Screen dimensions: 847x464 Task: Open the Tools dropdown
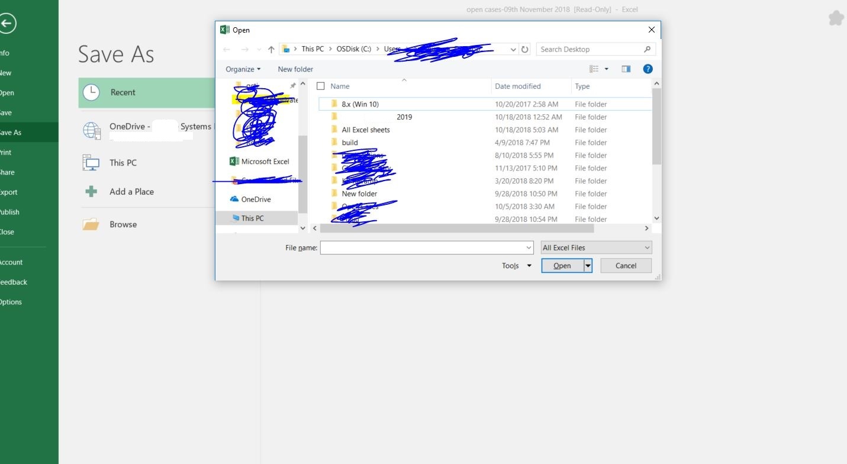click(x=516, y=265)
